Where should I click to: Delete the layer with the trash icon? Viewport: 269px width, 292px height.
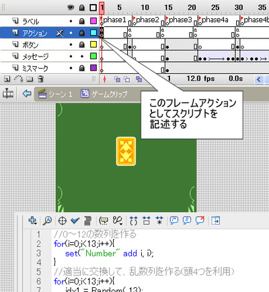[x=40, y=79]
